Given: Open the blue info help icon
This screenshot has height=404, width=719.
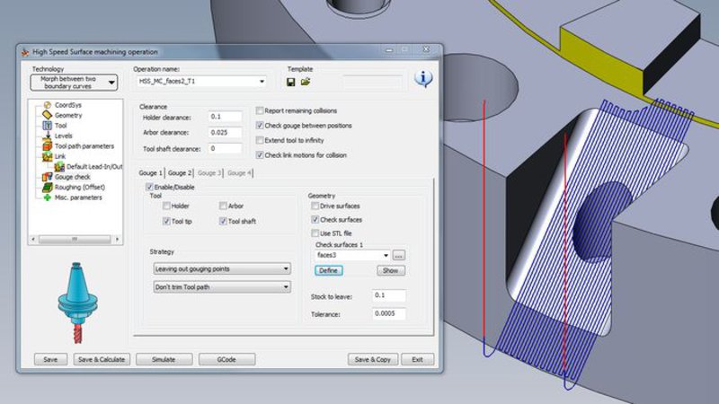Looking at the screenshot, I should click(422, 79).
